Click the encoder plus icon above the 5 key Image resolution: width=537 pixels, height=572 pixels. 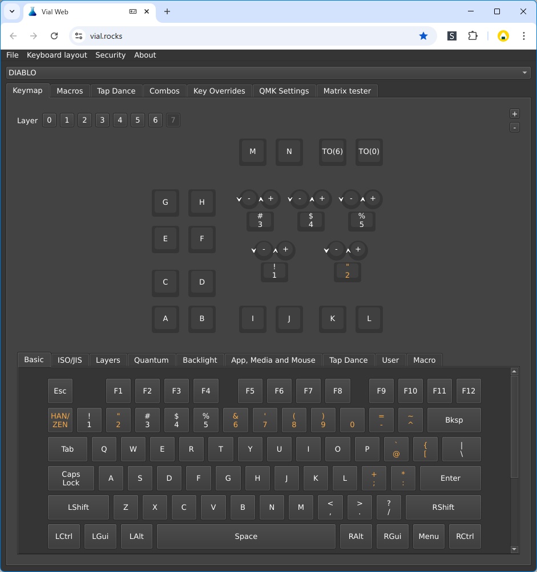click(x=373, y=198)
